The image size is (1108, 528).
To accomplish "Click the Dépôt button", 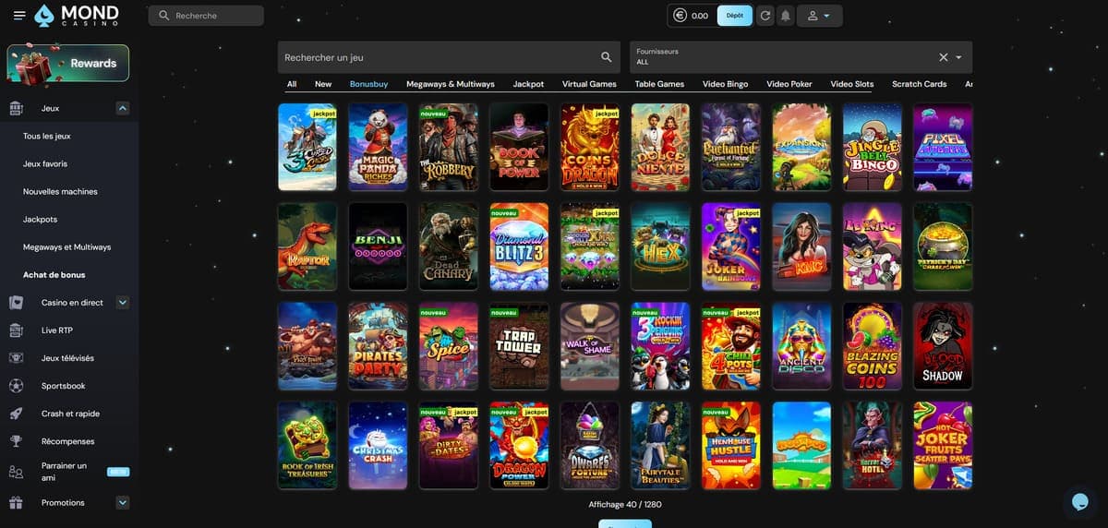I will pyautogui.click(x=735, y=16).
